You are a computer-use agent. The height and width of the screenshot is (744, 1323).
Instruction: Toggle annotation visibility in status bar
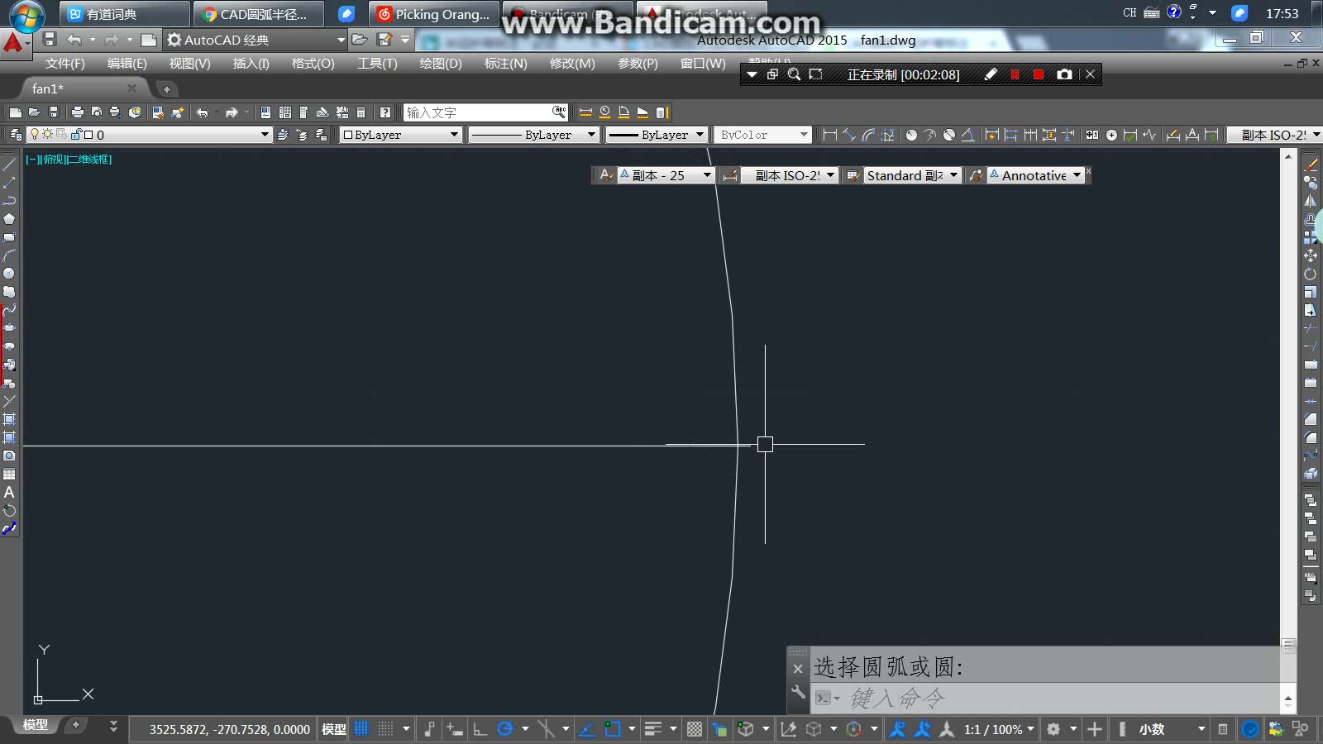[x=897, y=729]
